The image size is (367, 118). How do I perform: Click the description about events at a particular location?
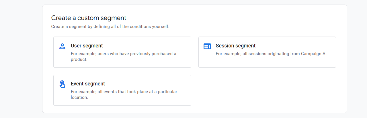pyautogui.click(x=124, y=95)
